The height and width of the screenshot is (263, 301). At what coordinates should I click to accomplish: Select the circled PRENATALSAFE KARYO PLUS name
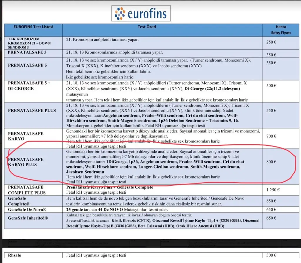tap(26, 162)
